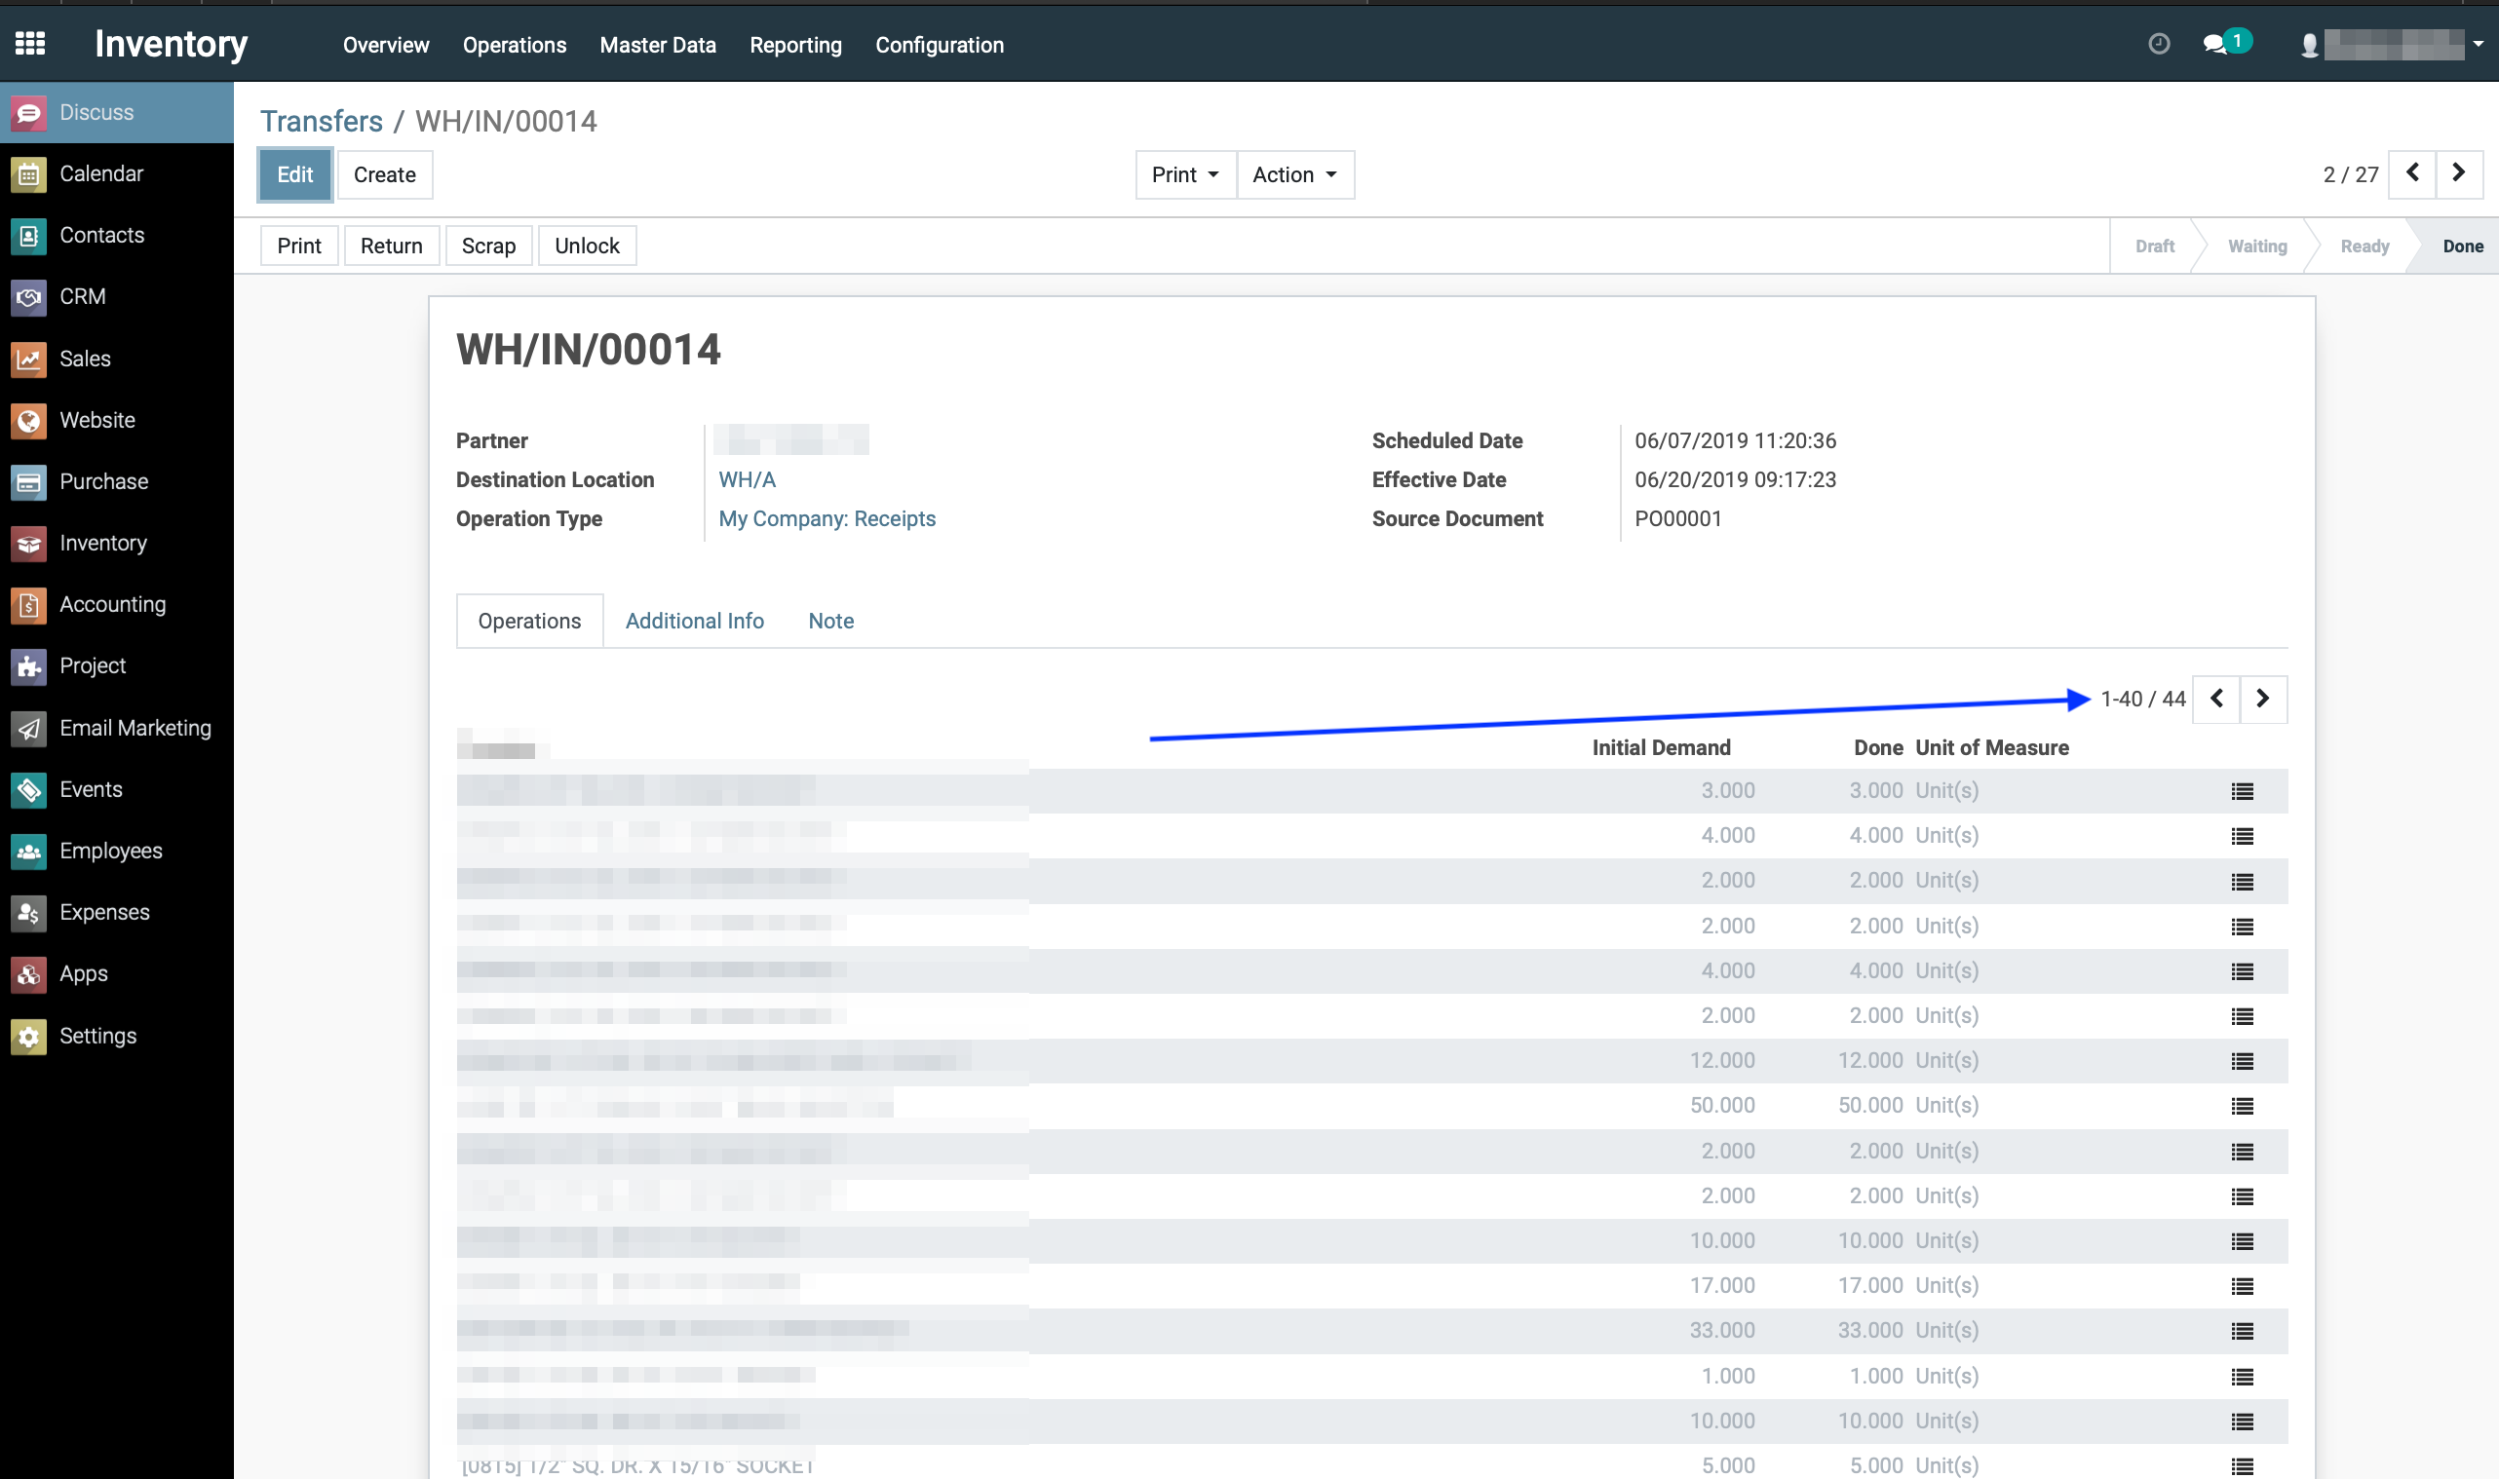Click the Transfers breadcrumb link

pos(321,122)
